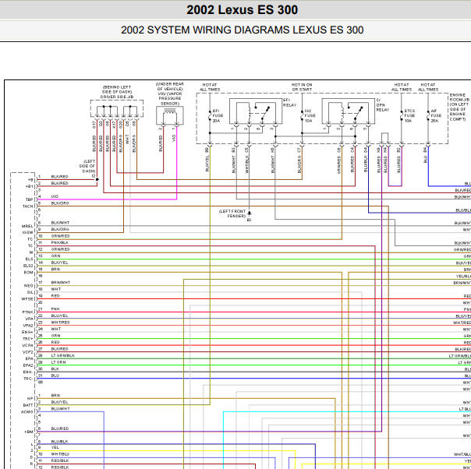
Task: Click the 'NEO' terminal label
Action: [x=29, y=286]
